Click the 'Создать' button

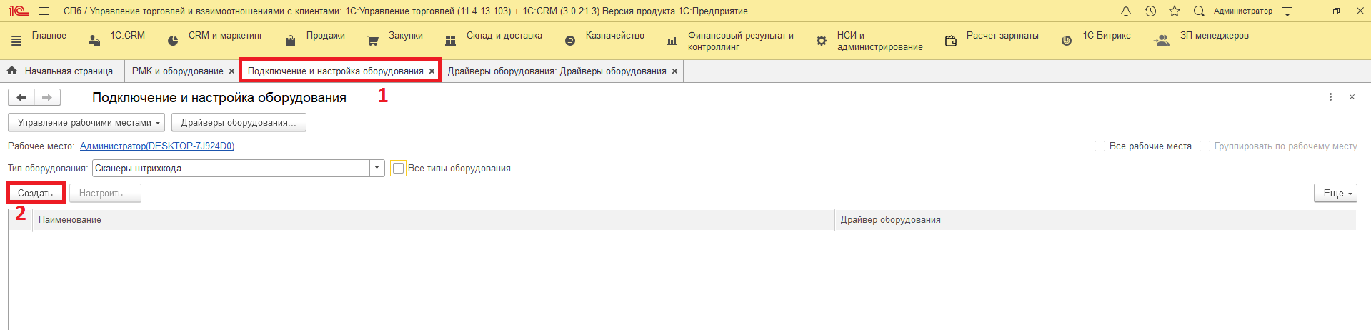coord(36,194)
